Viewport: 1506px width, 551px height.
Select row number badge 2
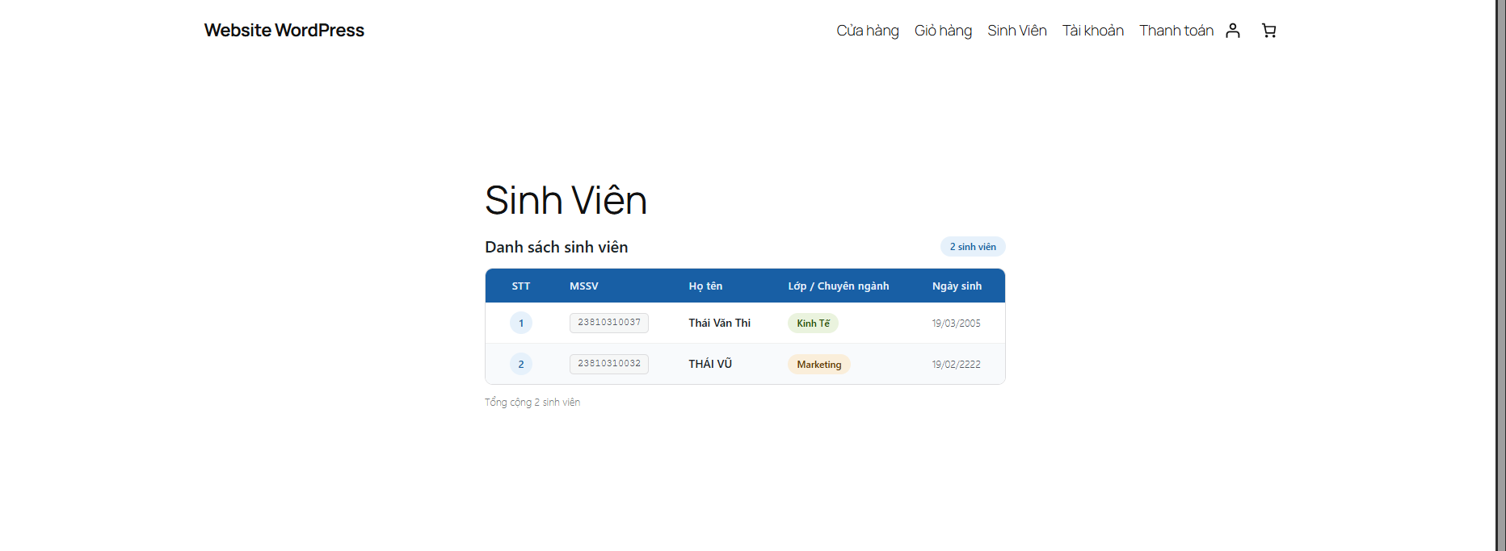pyautogui.click(x=521, y=365)
